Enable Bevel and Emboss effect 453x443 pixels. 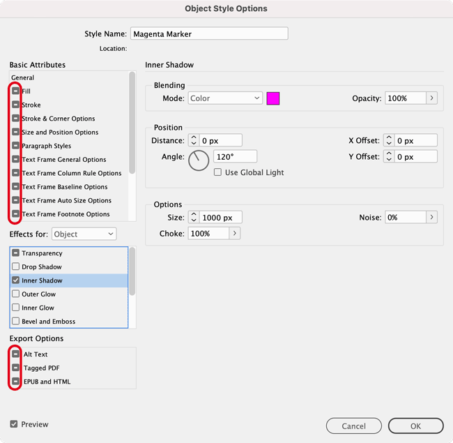(15, 321)
